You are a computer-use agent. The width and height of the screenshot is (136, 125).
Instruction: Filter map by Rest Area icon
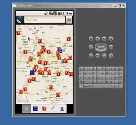click(35, 109)
